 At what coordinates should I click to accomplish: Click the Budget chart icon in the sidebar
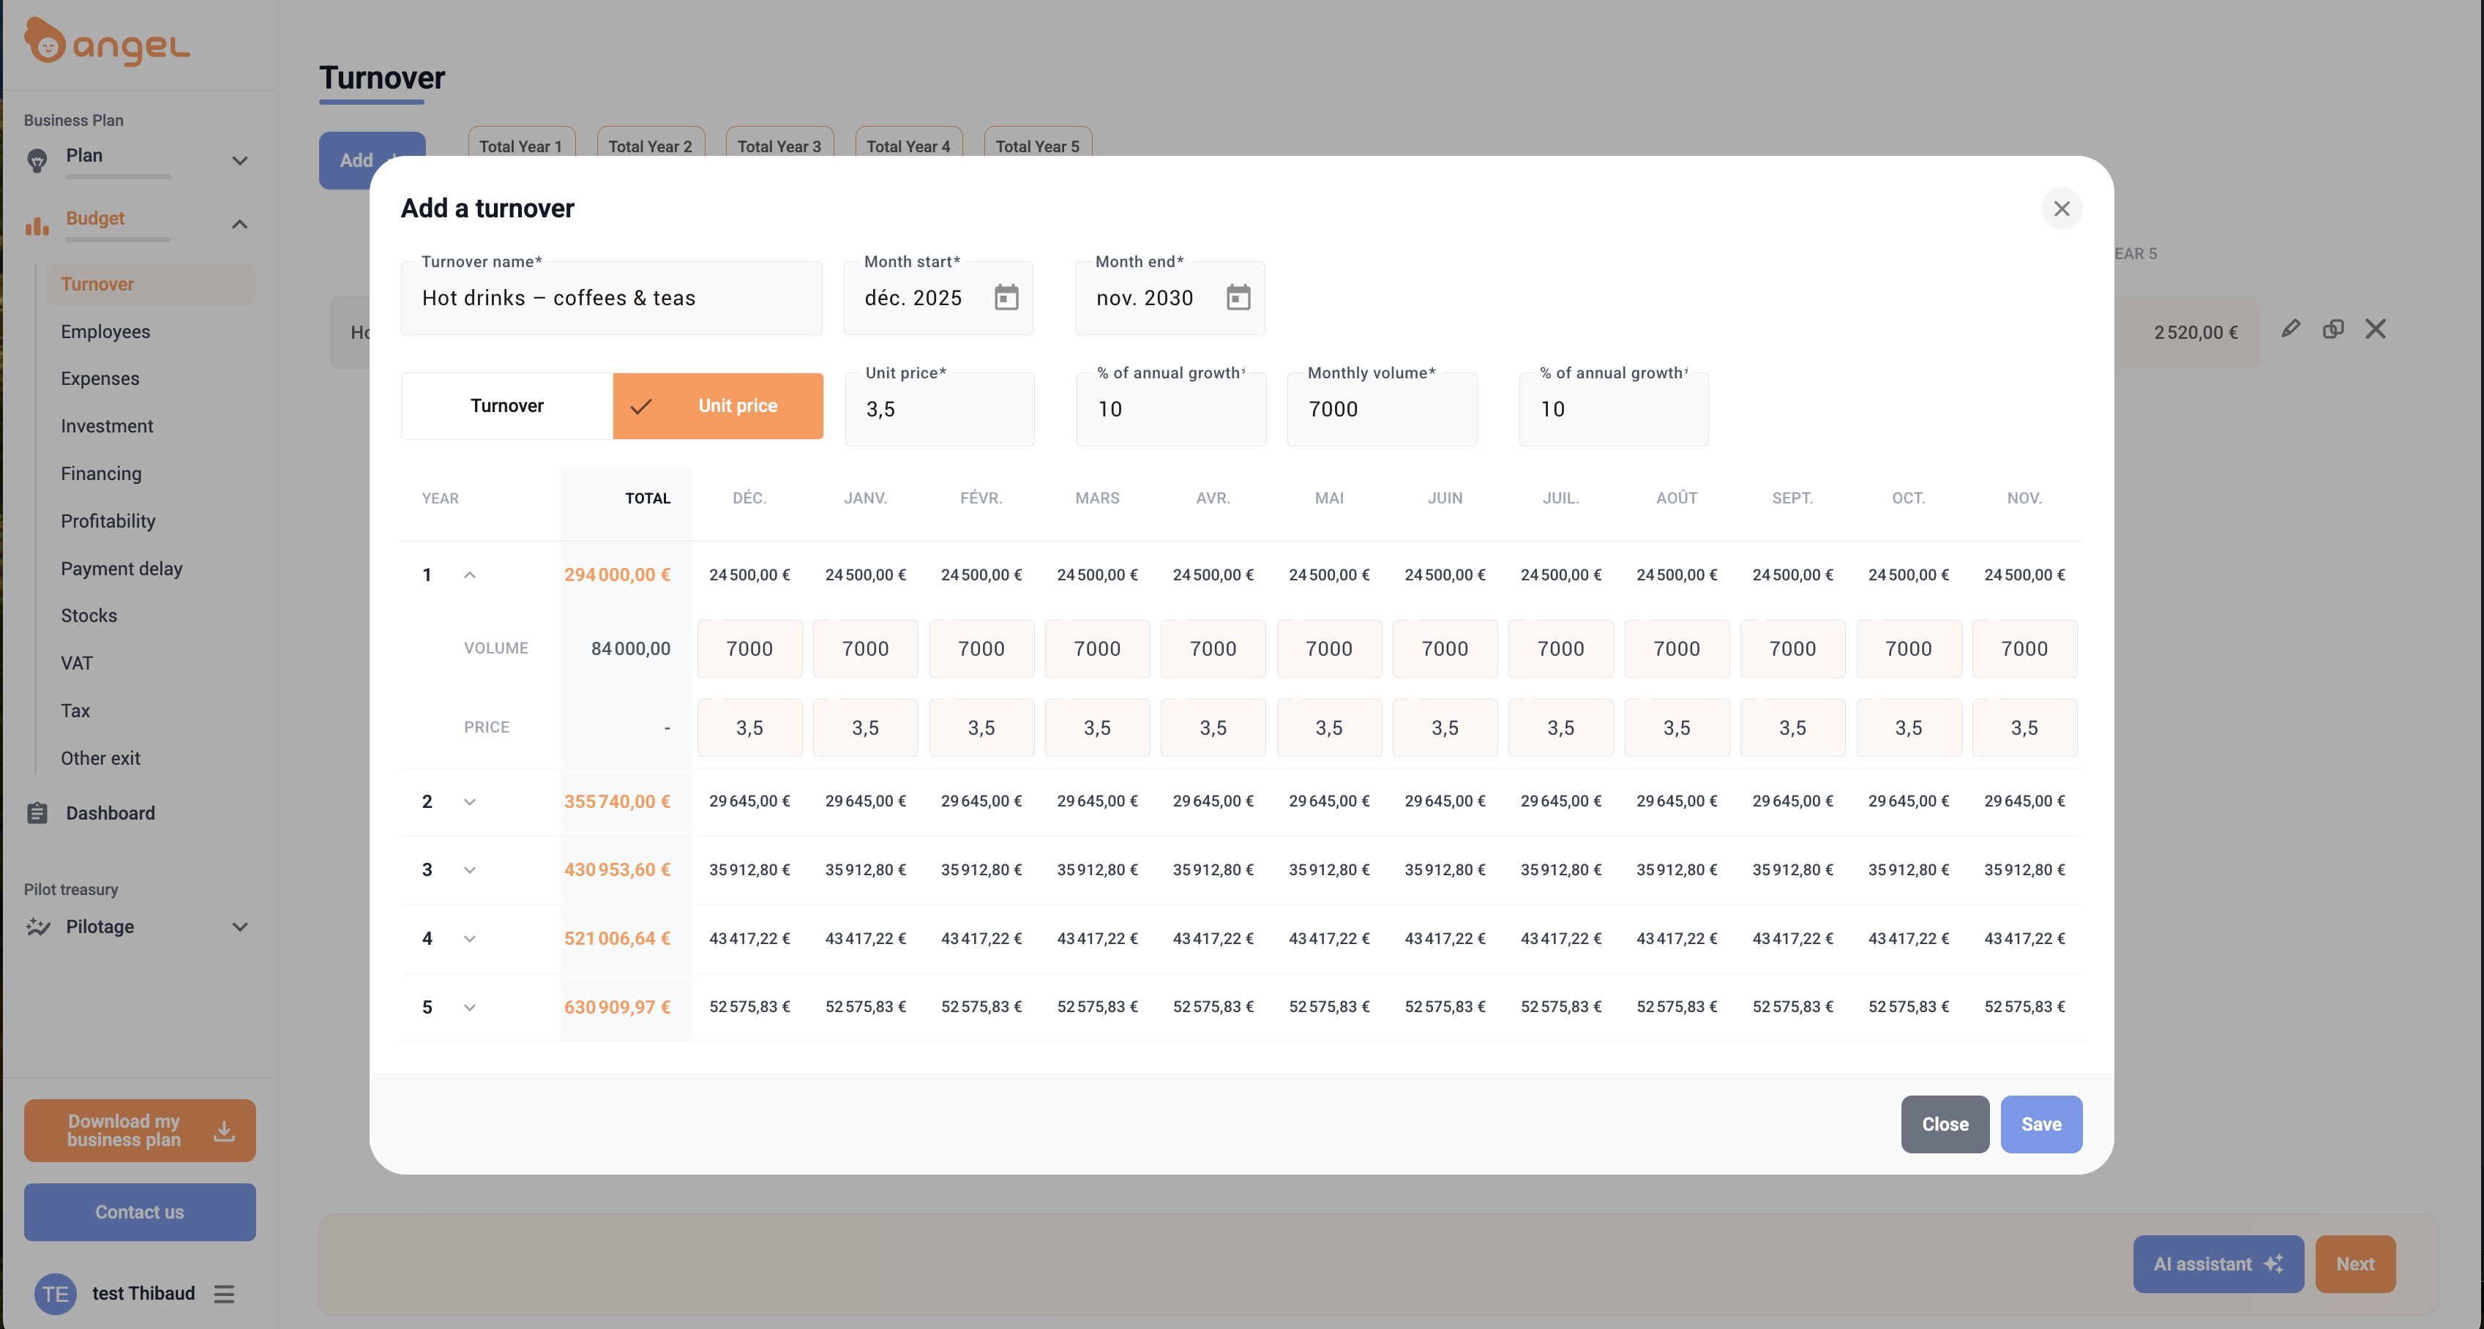tap(37, 225)
